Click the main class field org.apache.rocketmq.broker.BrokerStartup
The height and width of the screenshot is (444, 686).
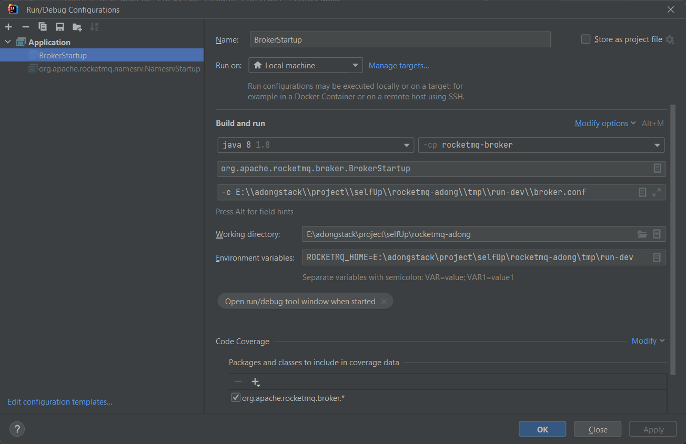pos(441,169)
